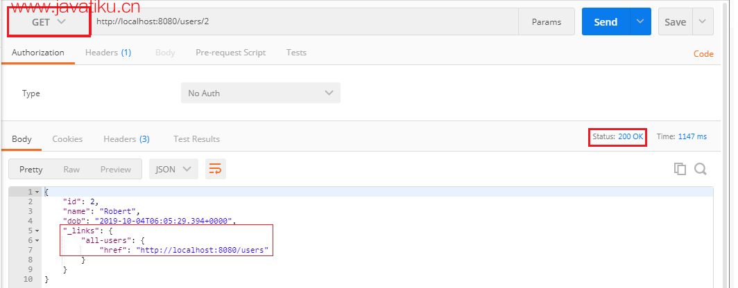Expand the Send options arrow
This screenshot has height=288, width=738.
tap(640, 21)
